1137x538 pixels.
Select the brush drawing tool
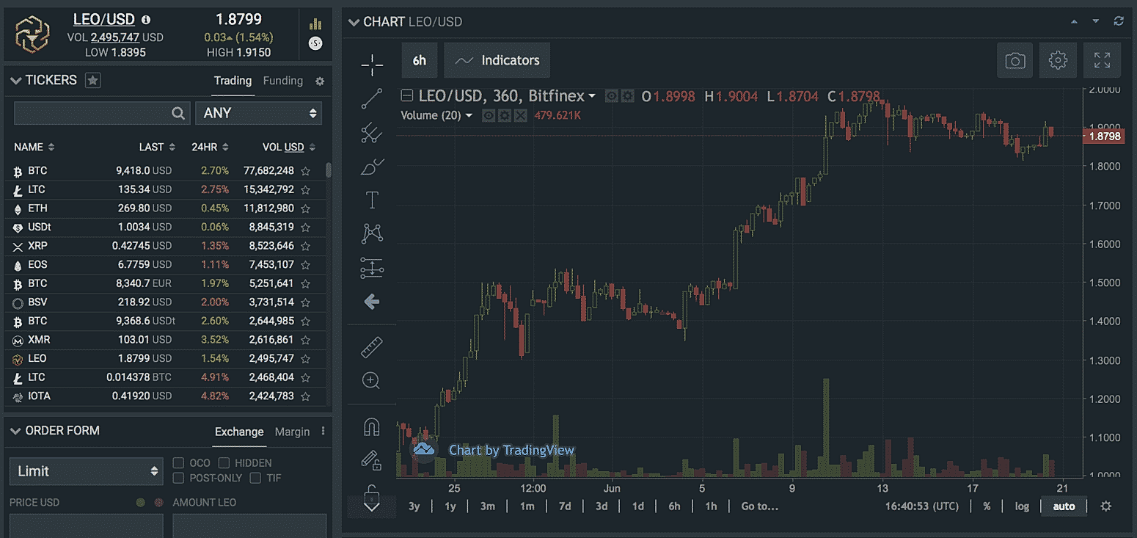pyautogui.click(x=372, y=167)
